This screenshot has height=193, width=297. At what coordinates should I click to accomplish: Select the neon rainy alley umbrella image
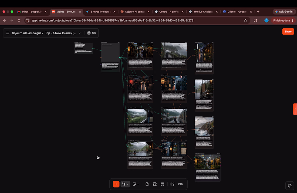(x=140, y=50)
